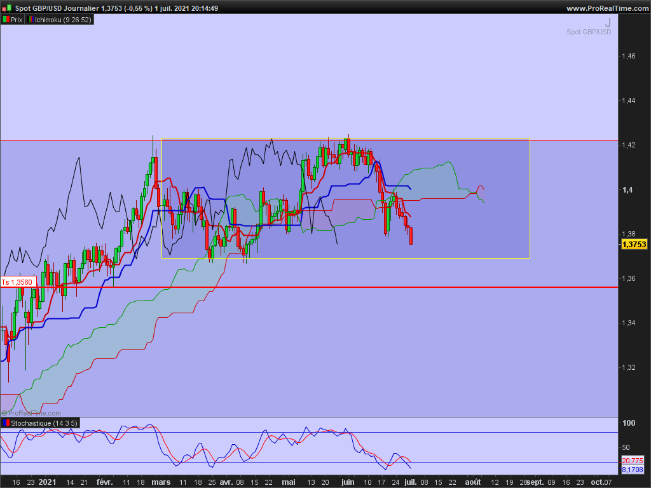The image size is (651, 488).
Task: Click the Spot GBP/USD watermark text
Action: (589, 32)
